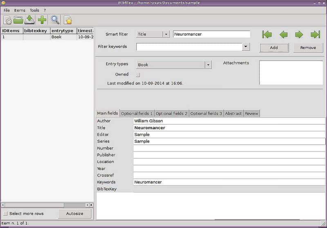This screenshot has height=228, width=327.
Task: Jump to the first record arrow
Action: tap(267, 34)
